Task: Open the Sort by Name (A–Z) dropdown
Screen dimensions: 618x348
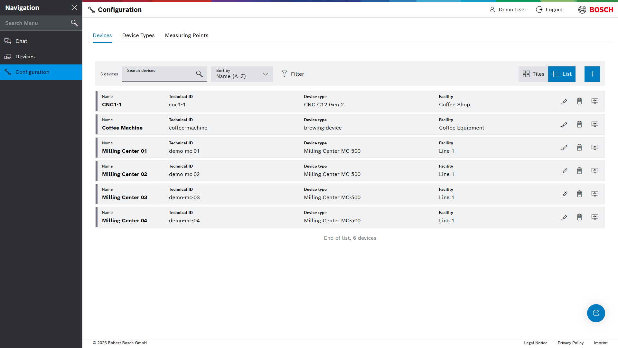Action: tap(242, 74)
